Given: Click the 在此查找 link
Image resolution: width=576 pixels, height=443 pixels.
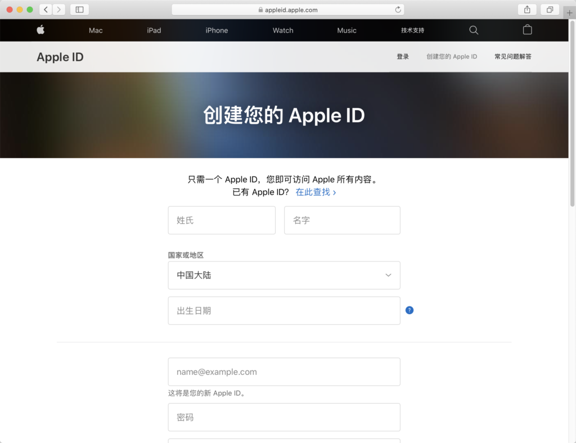Looking at the screenshot, I should pos(316,192).
